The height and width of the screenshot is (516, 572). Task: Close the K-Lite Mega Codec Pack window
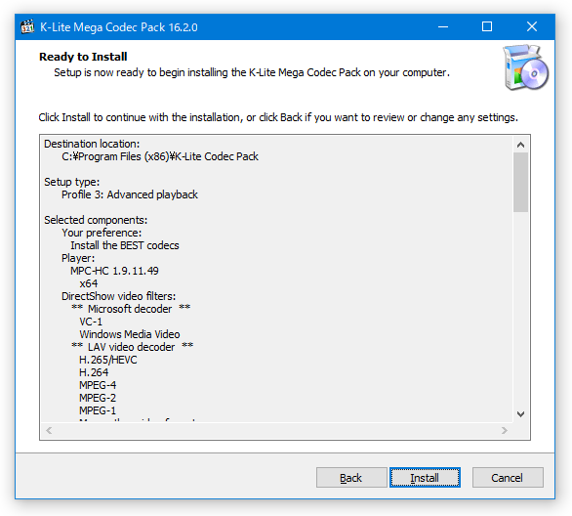click(532, 26)
